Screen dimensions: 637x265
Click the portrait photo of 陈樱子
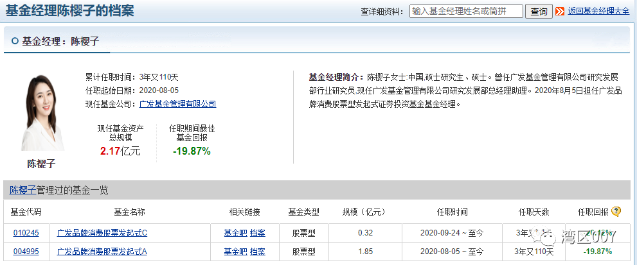(x=42, y=112)
